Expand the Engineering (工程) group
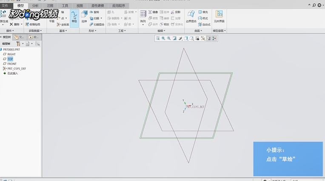 pyautogui.click(x=122, y=31)
